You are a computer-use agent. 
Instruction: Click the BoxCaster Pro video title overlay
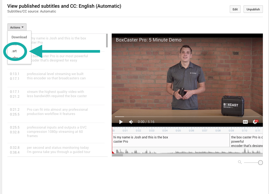click(x=149, y=40)
